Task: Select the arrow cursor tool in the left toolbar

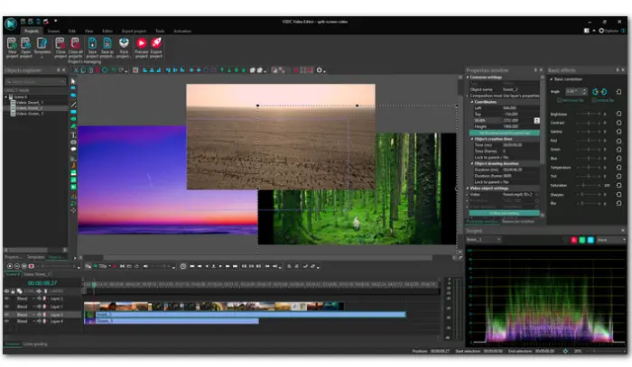Action: 73,81
